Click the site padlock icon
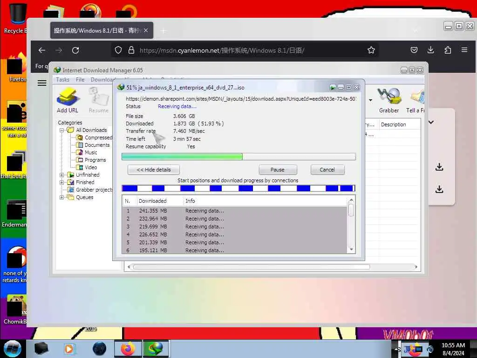 (x=131, y=50)
